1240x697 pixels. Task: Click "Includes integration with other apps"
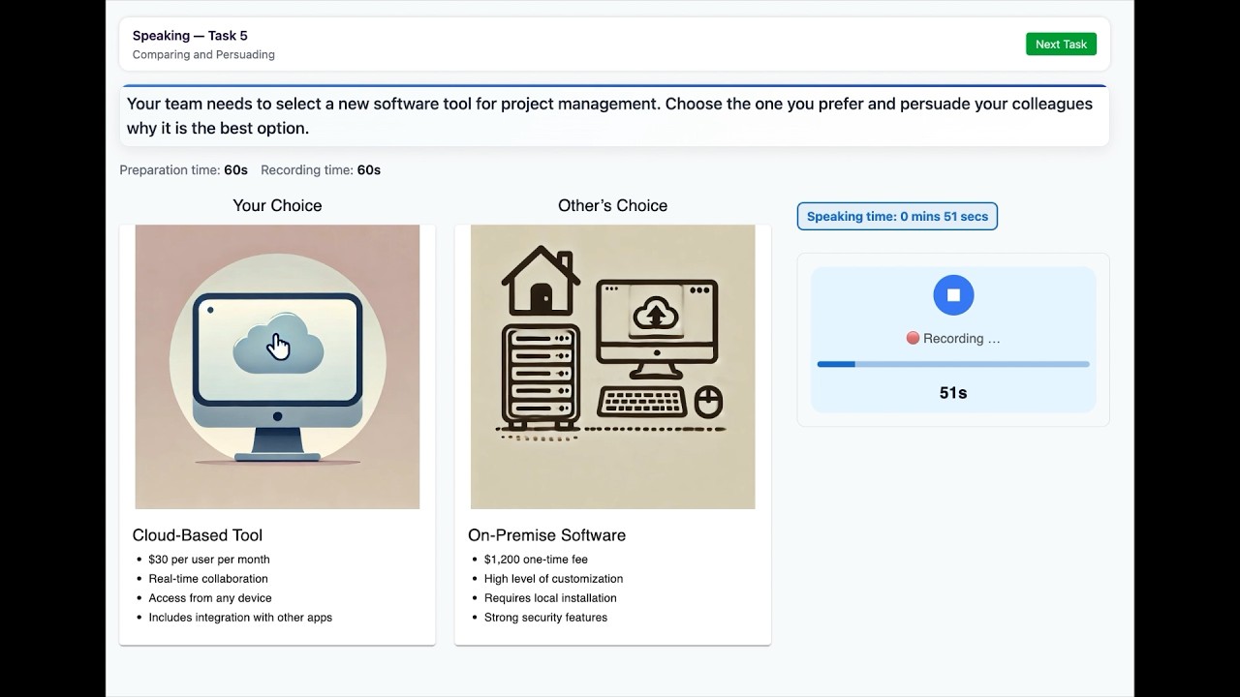(x=240, y=618)
